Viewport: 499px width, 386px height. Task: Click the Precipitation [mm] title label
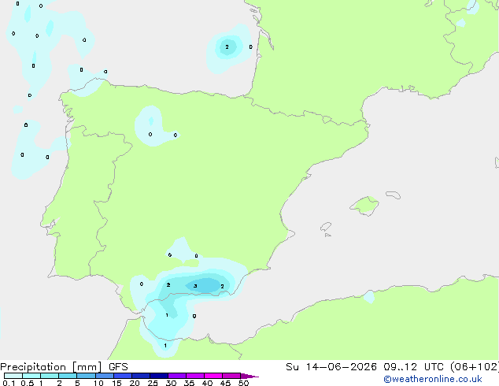click(51, 367)
